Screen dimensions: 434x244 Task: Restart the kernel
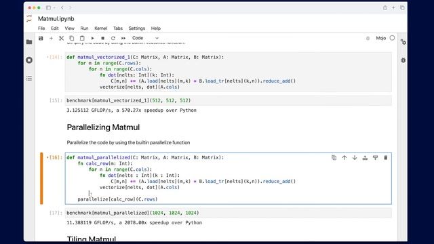(113, 38)
